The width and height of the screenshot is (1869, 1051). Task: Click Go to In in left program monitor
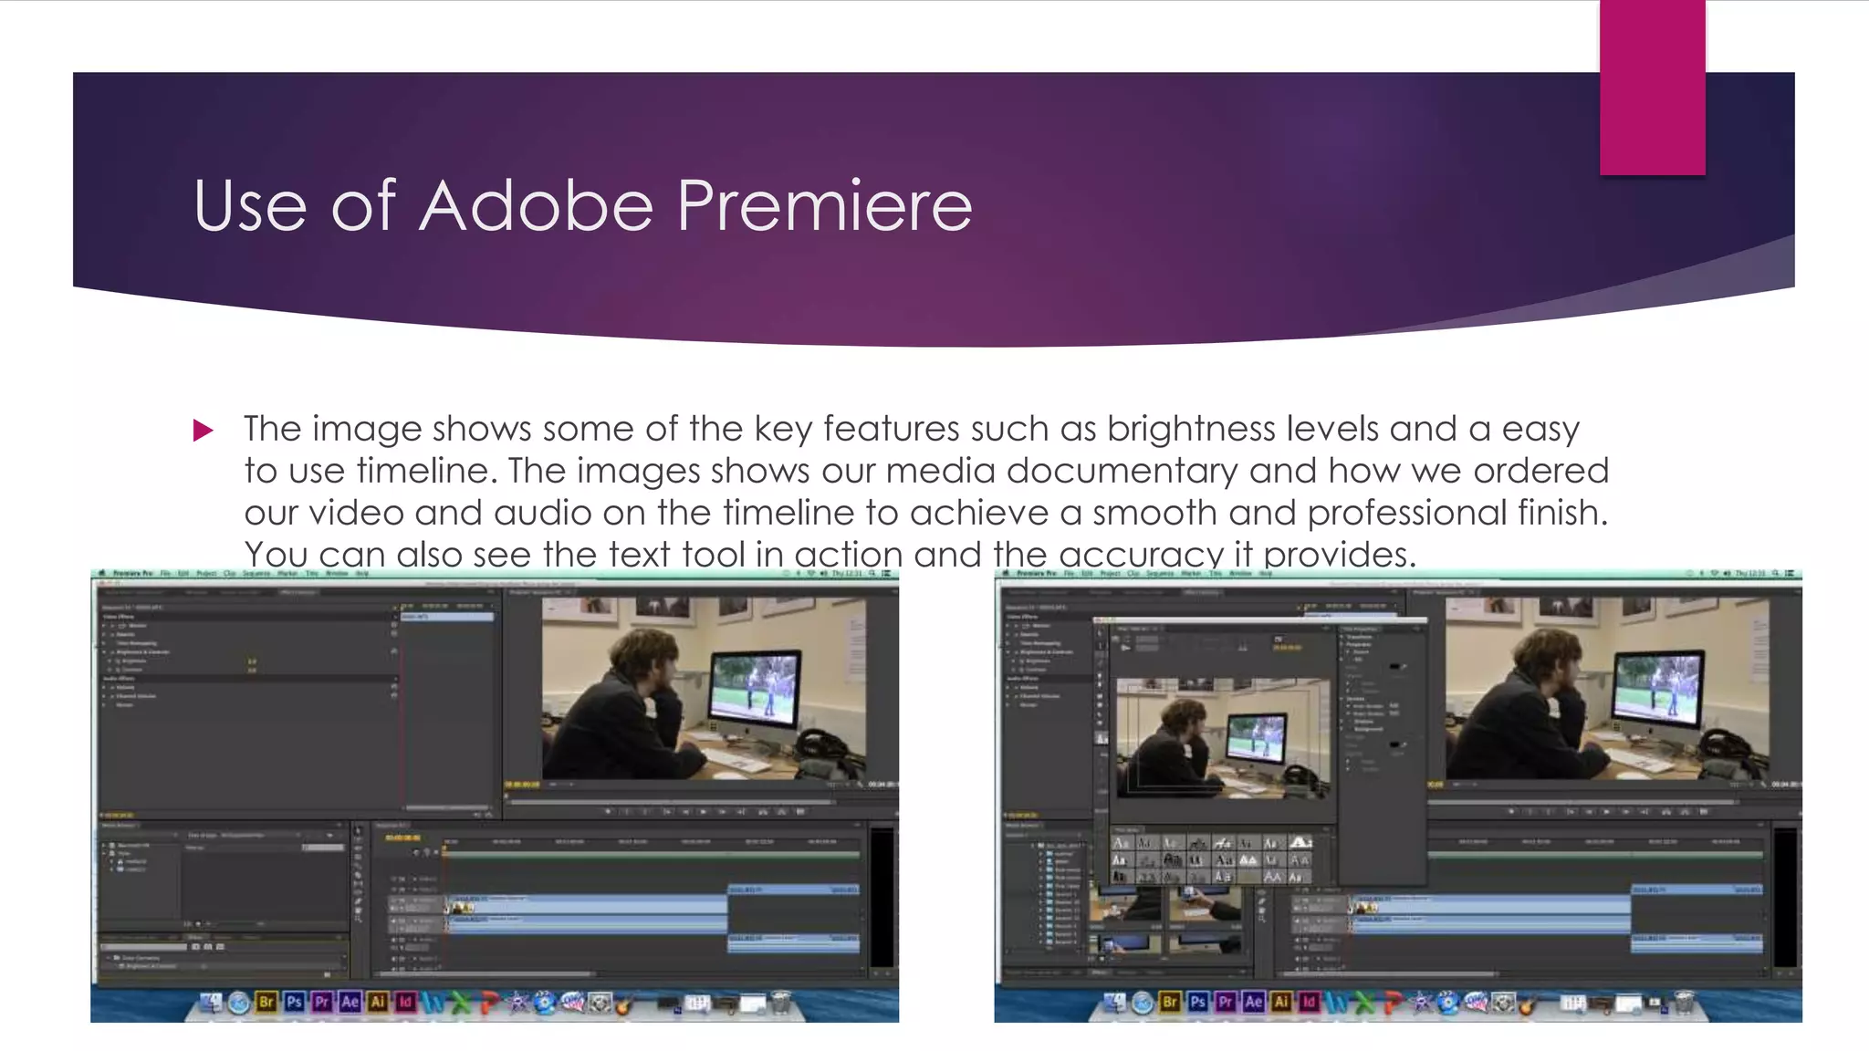tap(669, 812)
